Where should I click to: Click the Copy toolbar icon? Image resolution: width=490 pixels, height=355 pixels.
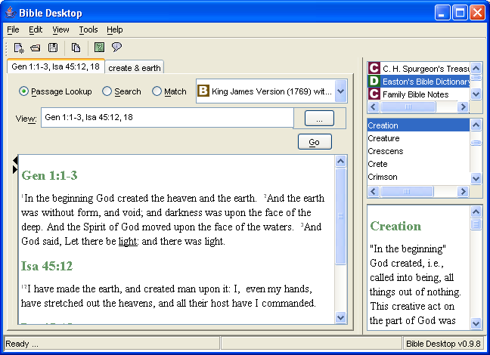[x=76, y=48]
